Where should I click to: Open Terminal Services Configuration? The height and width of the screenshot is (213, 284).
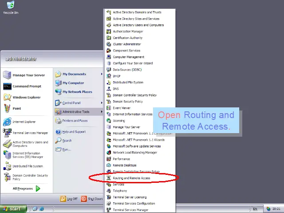140,203
